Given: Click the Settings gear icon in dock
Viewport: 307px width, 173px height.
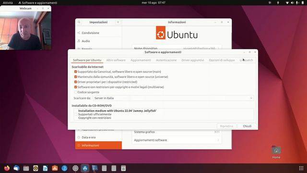Looking at the screenshot, I should 75,168.
